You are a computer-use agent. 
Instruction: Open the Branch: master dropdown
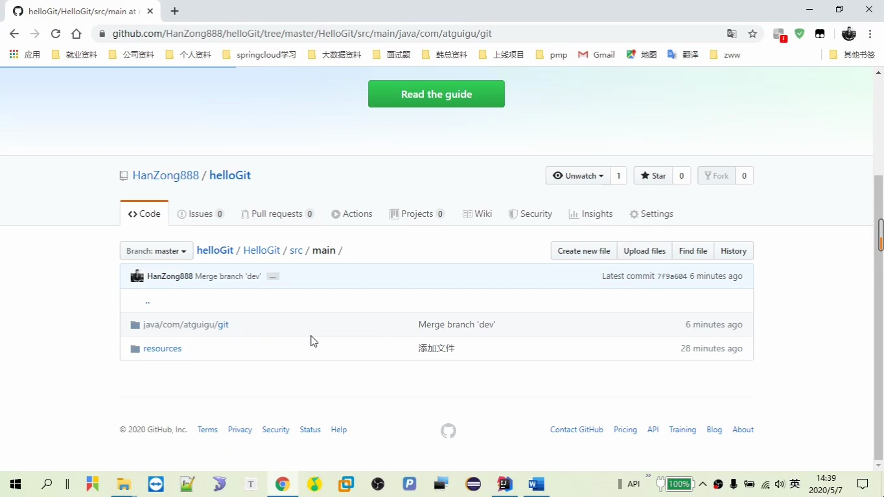[x=156, y=251]
